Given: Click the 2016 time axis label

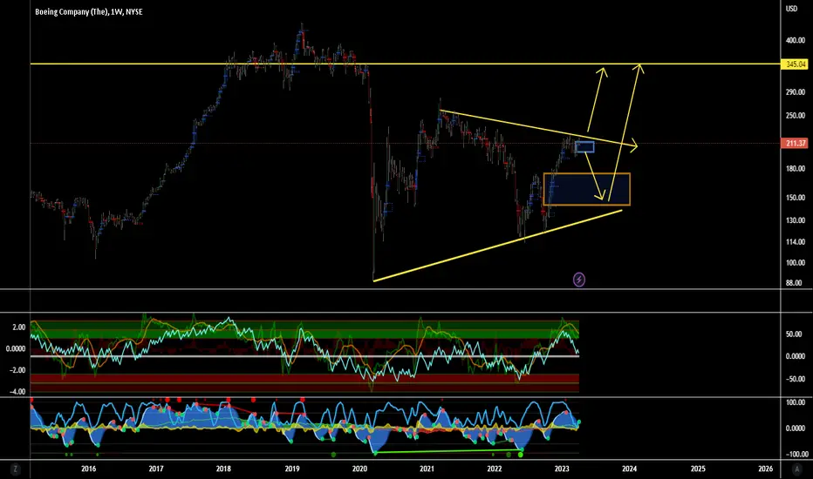Looking at the screenshot, I should [x=89, y=469].
